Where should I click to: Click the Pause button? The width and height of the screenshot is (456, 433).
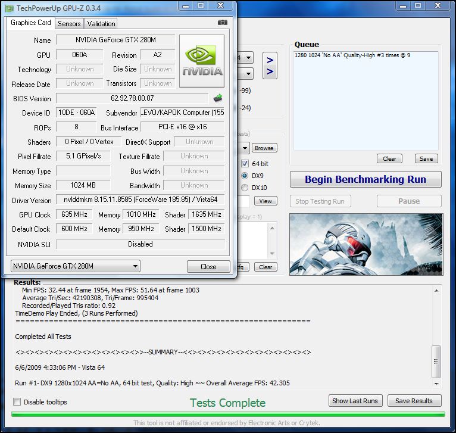(409, 201)
